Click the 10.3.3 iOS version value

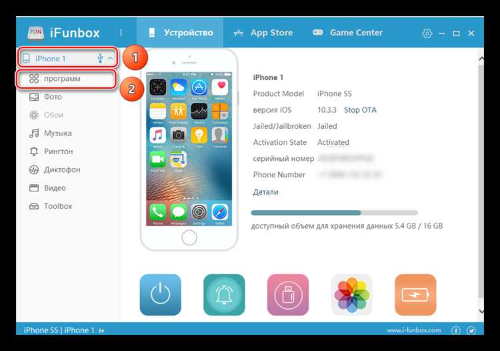click(x=327, y=109)
